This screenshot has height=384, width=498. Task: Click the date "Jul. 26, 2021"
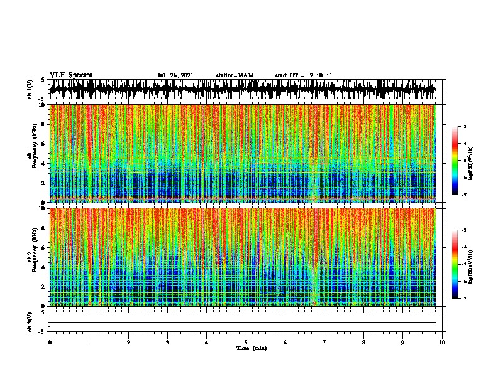coord(175,75)
